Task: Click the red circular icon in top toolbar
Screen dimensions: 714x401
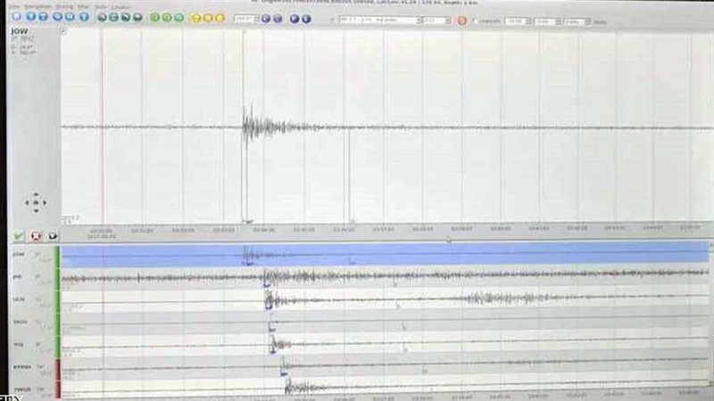Action: click(x=462, y=19)
